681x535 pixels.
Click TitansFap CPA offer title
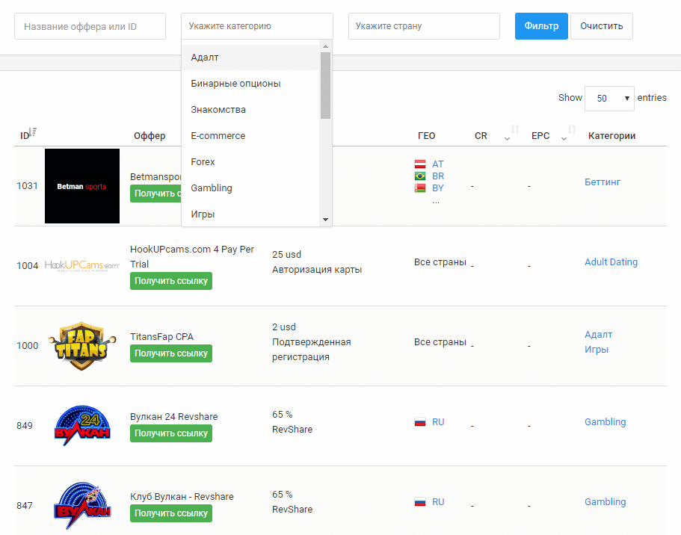[161, 336]
